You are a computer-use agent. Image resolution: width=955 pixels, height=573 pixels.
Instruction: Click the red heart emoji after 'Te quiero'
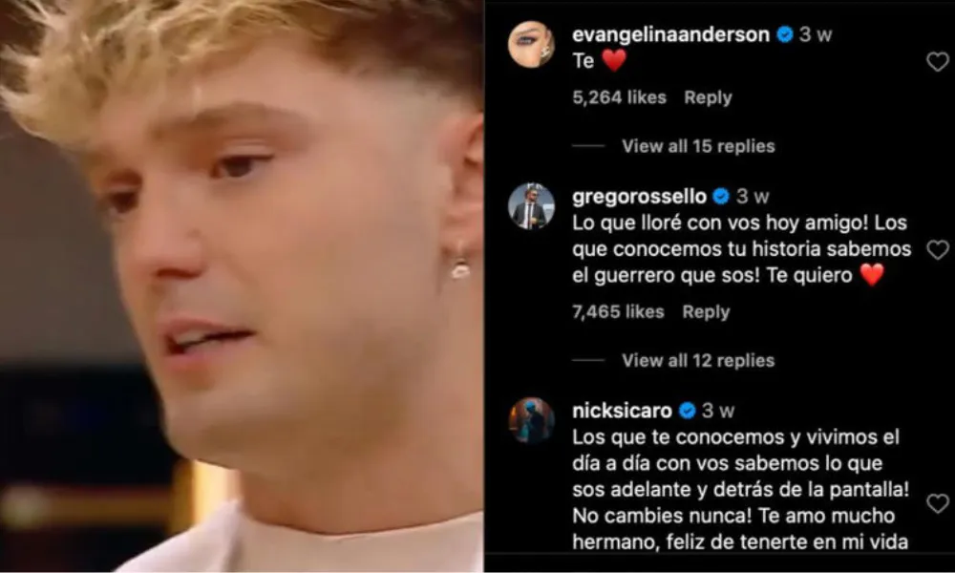click(872, 275)
